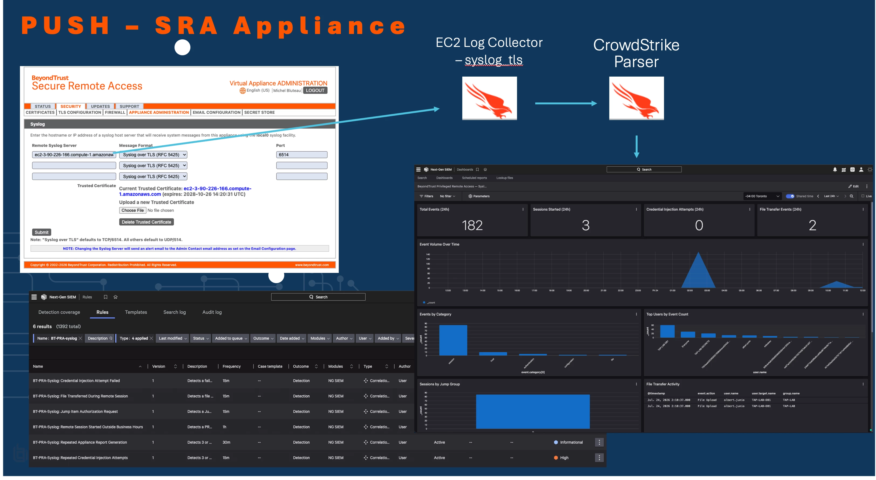Open Top Users by Event Count menu
Viewport: 876px width, 480px height.
click(x=863, y=314)
